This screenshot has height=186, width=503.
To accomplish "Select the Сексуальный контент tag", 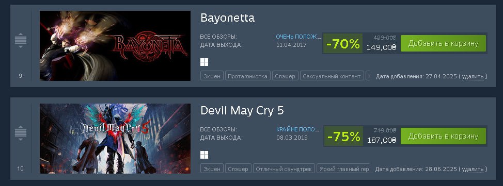I will pos(332,76).
